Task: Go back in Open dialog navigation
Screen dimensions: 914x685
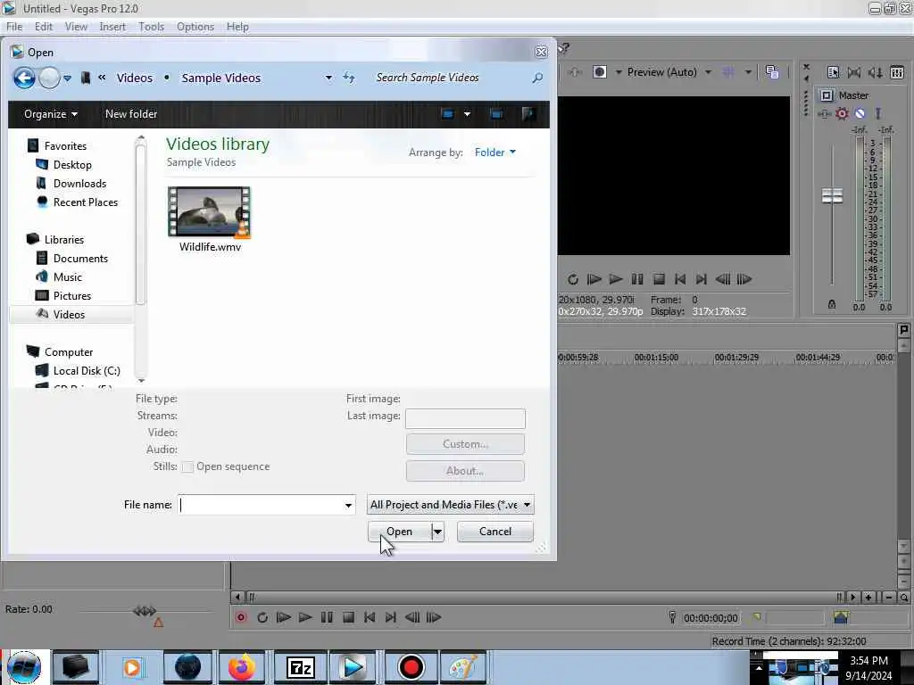Action: [x=24, y=78]
